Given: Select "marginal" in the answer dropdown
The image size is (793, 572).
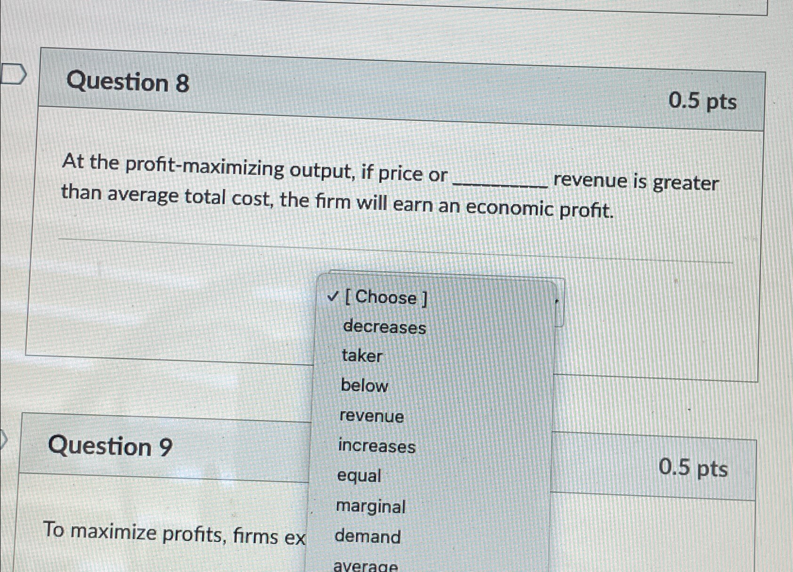Looking at the screenshot, I should click(371, 507).
